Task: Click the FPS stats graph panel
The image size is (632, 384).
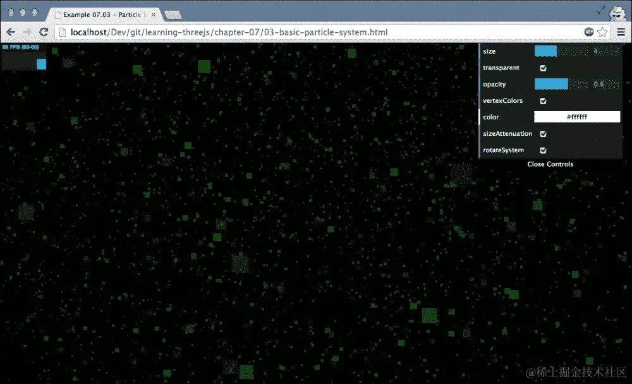Action: click(23, 57)
